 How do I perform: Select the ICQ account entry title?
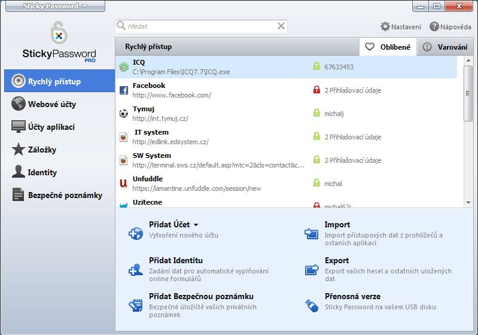point(139,62)
